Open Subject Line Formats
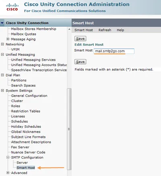This screenshot has width=161, height=176. [28, 137]
